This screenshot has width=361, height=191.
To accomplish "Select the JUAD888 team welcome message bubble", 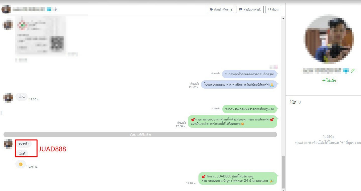I will click(237, 178).
